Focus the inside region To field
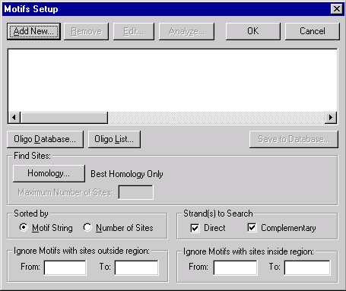 (307, 267)
